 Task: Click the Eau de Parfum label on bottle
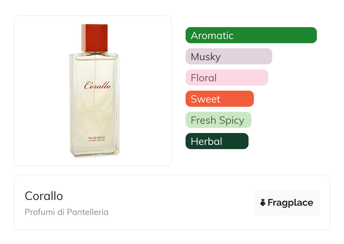click(97, 138)
